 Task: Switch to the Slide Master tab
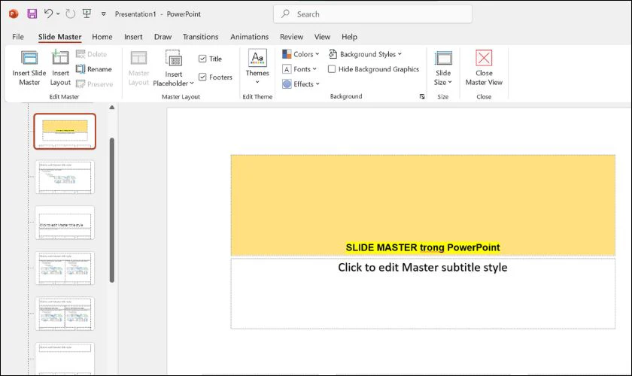point(59,37)
